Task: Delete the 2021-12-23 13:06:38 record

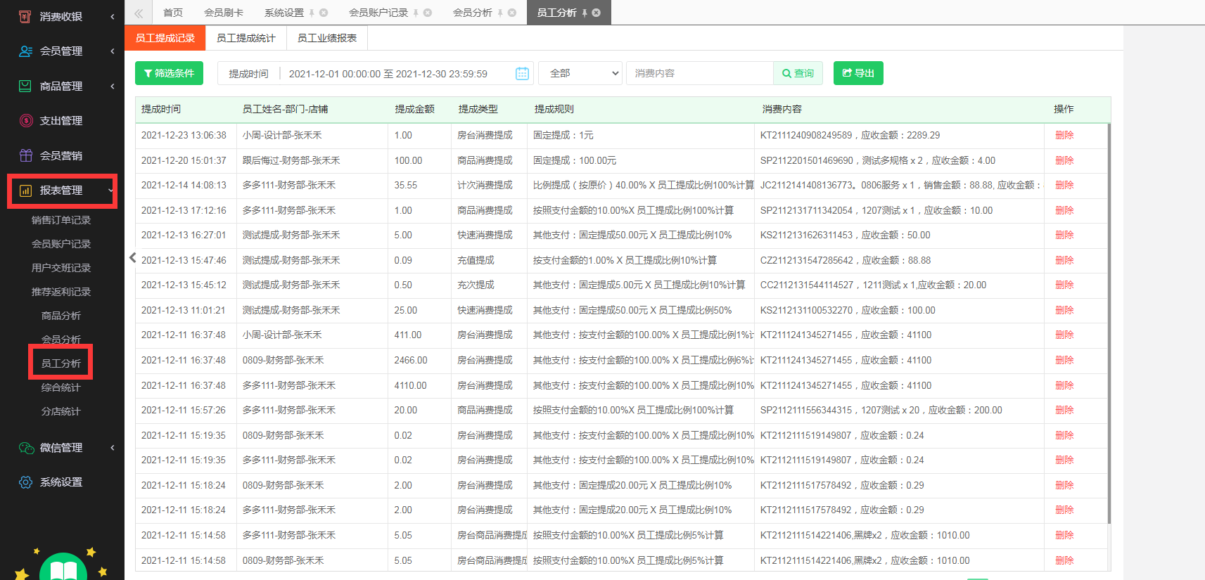Action: (x=1064, y=135)
